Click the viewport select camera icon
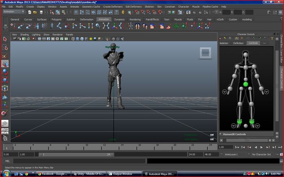 tap(15, 39)
